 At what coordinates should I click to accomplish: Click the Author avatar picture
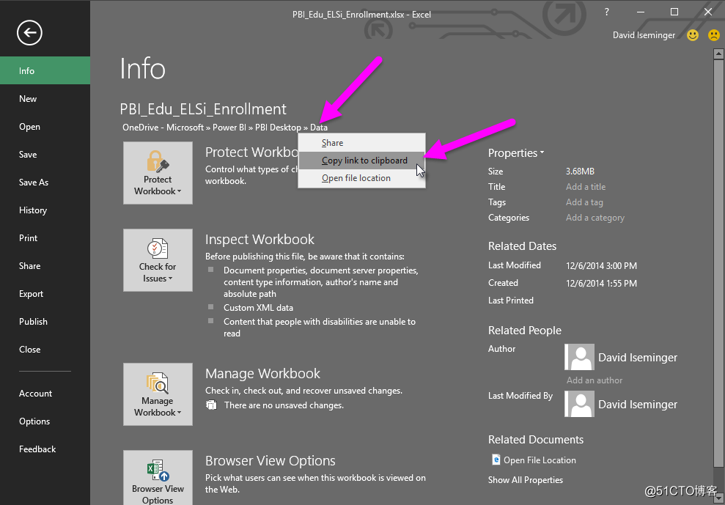579,357
